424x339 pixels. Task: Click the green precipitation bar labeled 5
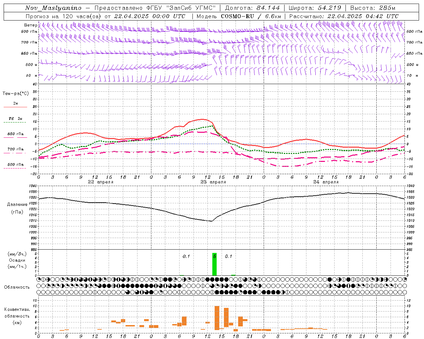pos(214,264)
